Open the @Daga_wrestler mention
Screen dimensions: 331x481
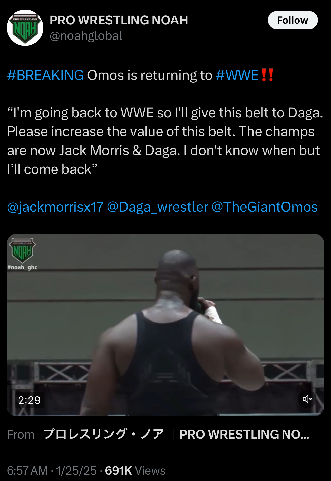coord(158,207)
